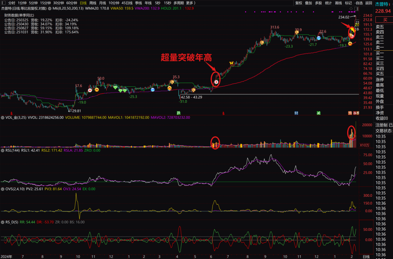Click the 减 event marker at chart bottom
This screenshot has width=393, height=259.
pyautogui.click(x=318, y=113)
